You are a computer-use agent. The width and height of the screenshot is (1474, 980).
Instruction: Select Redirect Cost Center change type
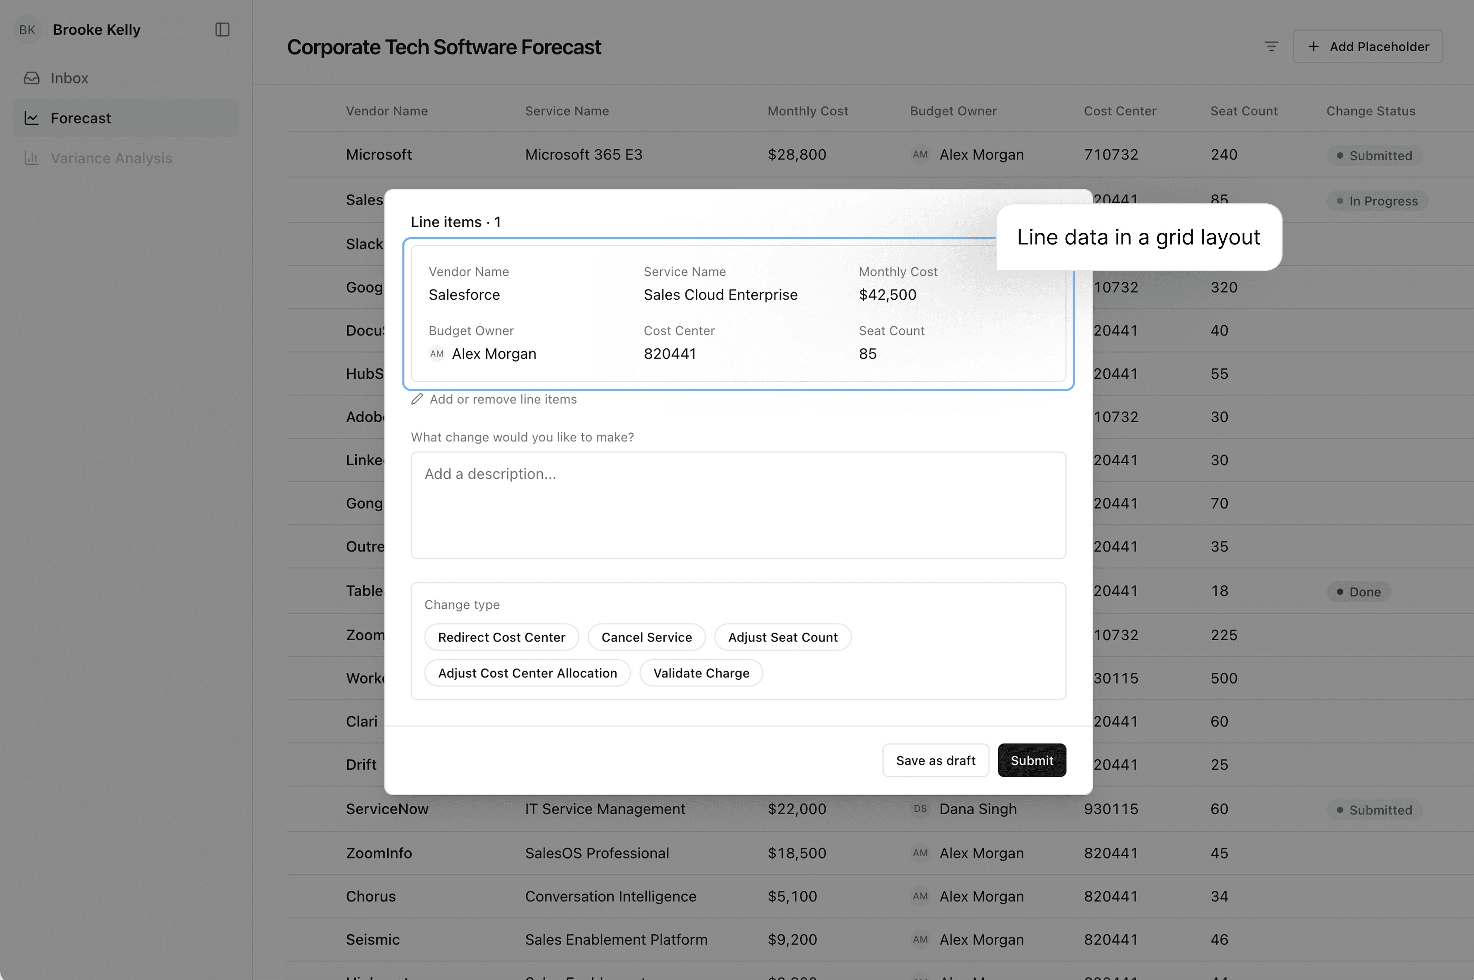(x=502, y=638)
